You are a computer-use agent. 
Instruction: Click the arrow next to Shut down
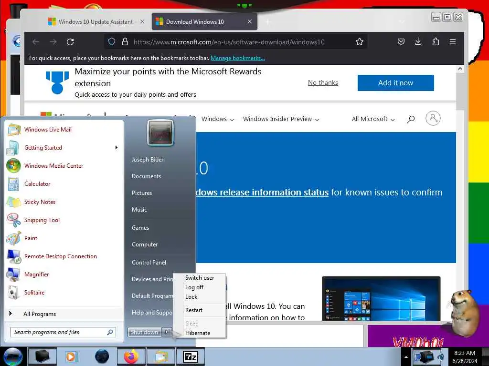[167, 332]
